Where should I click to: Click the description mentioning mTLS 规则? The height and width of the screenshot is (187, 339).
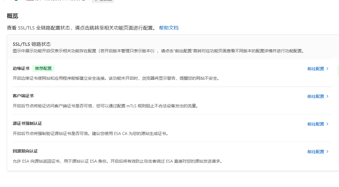tap(106, 106)
